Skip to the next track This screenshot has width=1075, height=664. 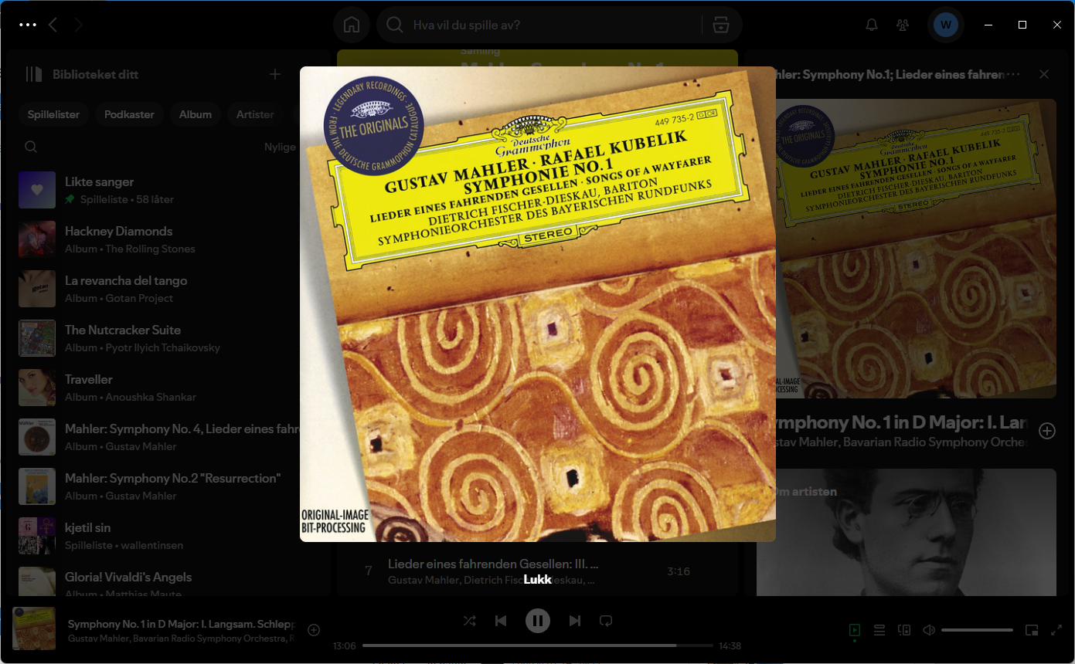click(574, 621)
